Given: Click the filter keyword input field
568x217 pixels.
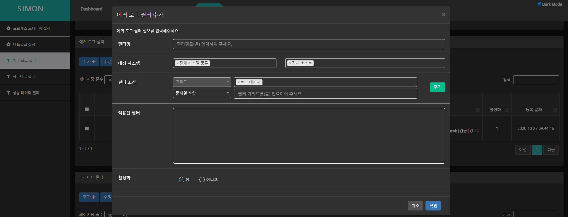Looking at the screenshot, I should [325, 94].
